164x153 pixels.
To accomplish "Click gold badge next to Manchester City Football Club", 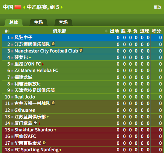I will (x=81, y=50).
